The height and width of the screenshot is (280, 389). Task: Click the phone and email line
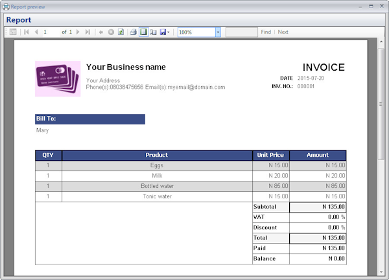(156, 87)
